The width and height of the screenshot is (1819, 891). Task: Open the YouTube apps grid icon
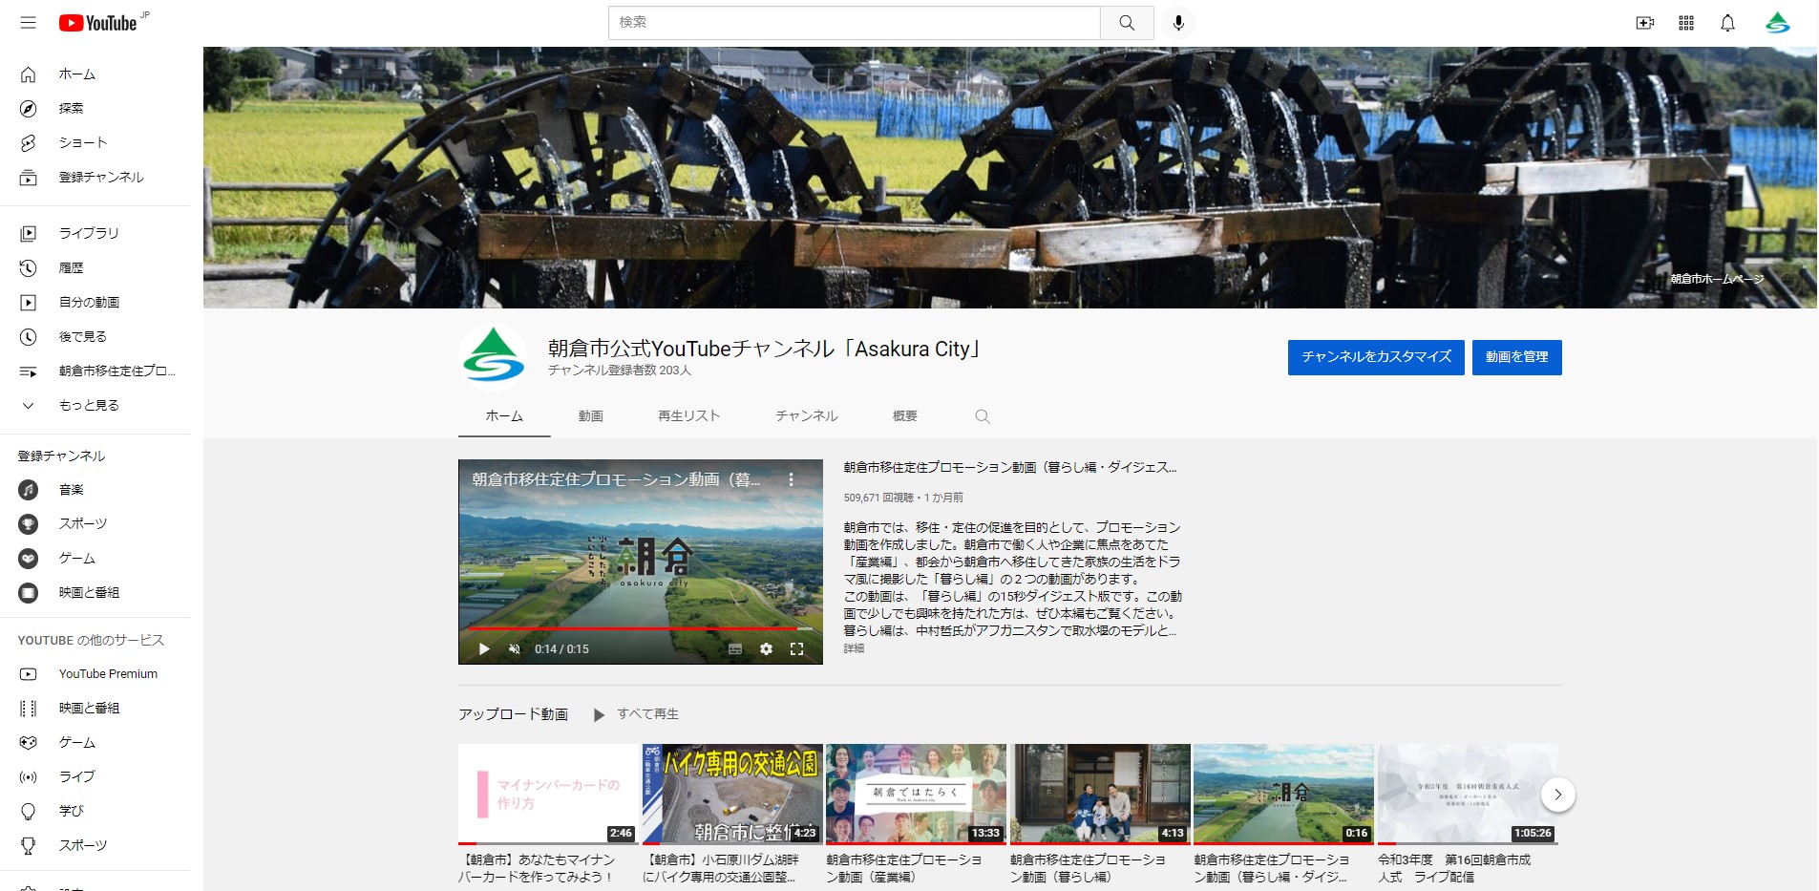coord(1685,23)
